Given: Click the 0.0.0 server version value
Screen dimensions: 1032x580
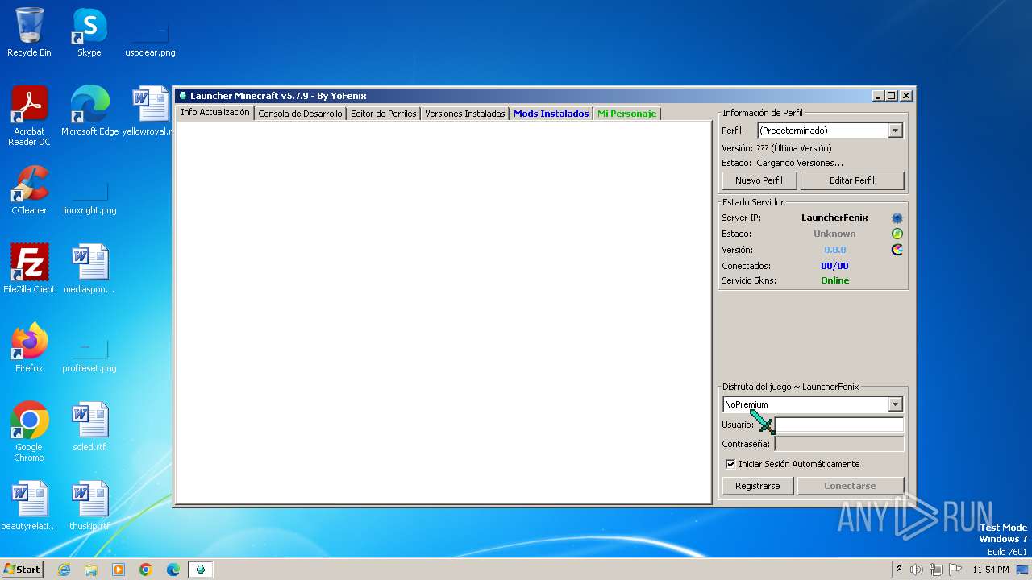Looking at the screenshot, I should pyautogui.click(x=834, y=250).
